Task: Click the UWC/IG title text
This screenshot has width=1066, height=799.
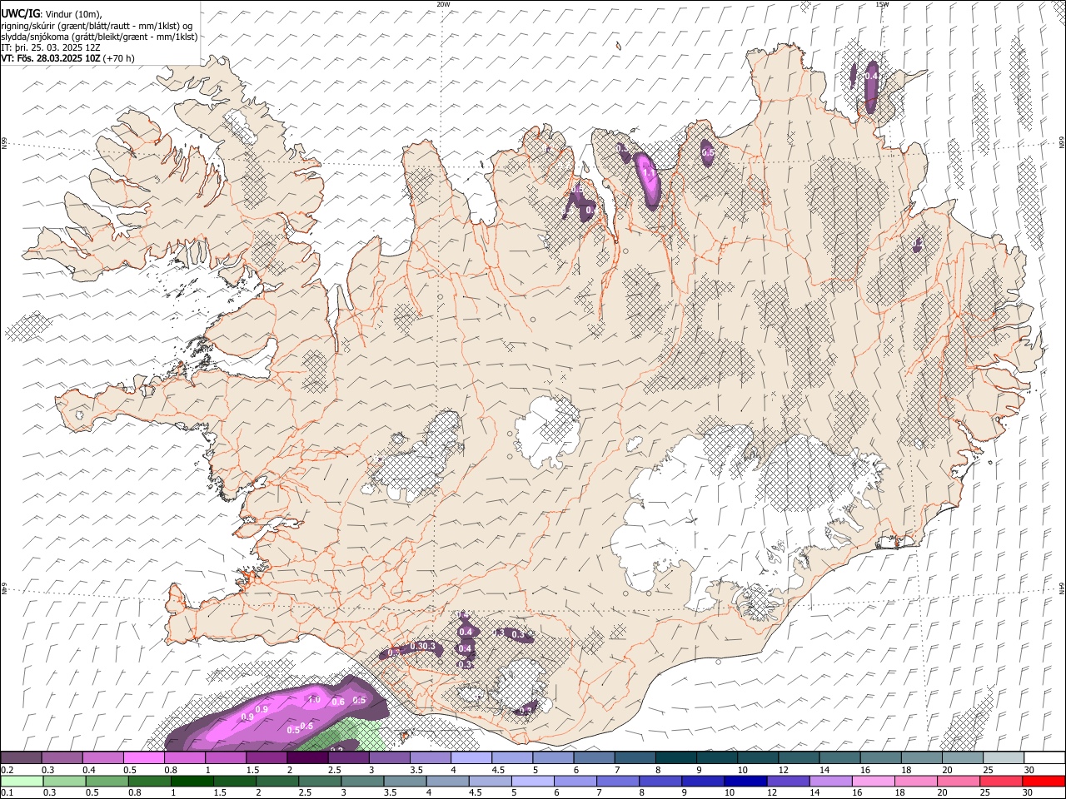Action: (x=20, y=13)
